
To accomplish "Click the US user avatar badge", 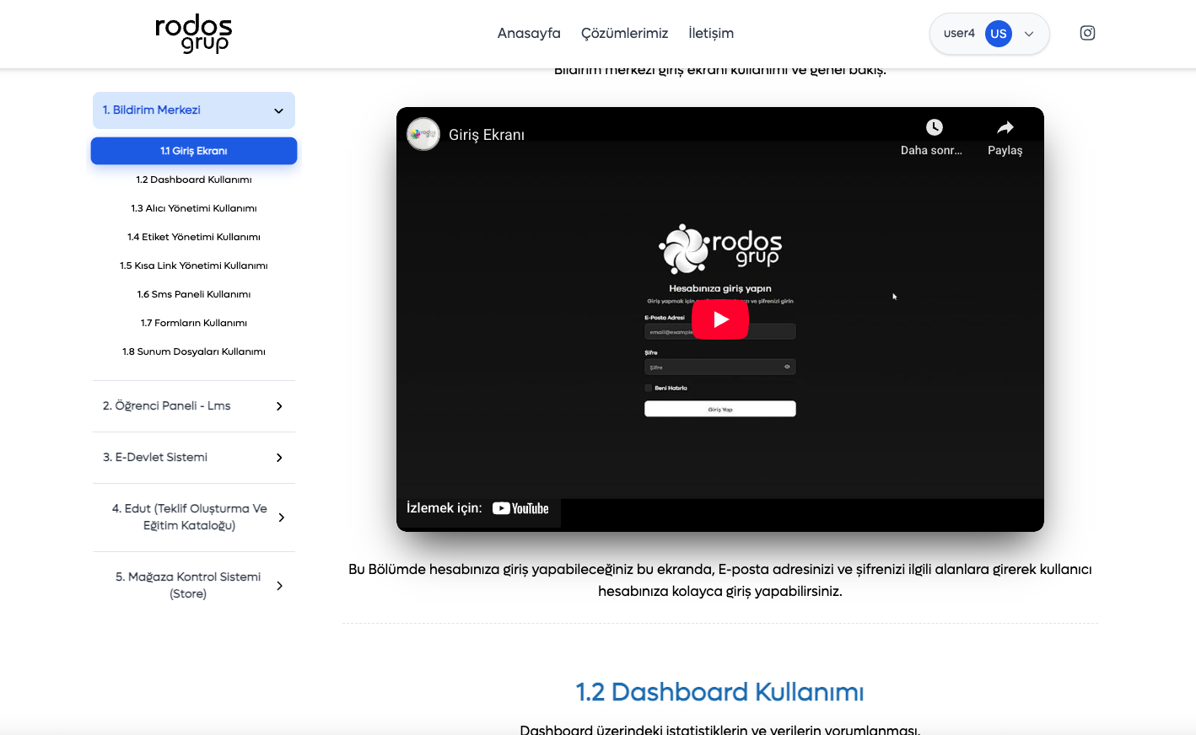I will click(998, 34).
